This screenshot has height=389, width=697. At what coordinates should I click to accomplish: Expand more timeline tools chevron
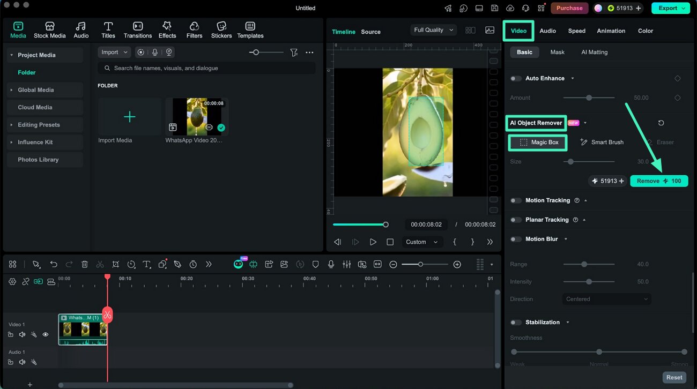209,264
